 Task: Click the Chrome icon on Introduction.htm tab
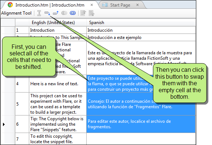tap(10, 5)
